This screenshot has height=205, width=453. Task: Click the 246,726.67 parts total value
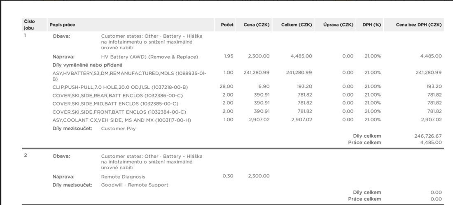pyautogui.click(x=427, y=136)
